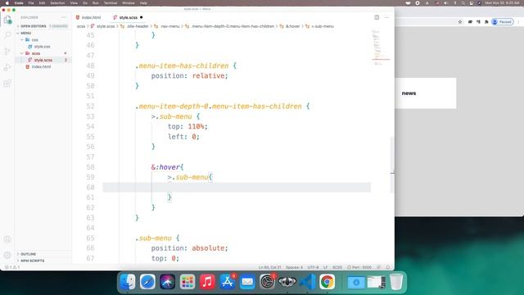Viewport: 524px width, 295px height.
Task: Open Launchpad from the Dock
Action: (x=187, y=282)
